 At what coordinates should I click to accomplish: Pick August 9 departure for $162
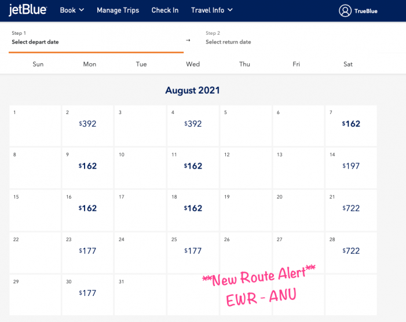pos(87,166)
